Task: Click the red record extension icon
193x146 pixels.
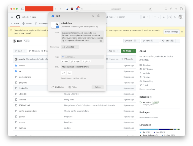Action: [72, 9]
